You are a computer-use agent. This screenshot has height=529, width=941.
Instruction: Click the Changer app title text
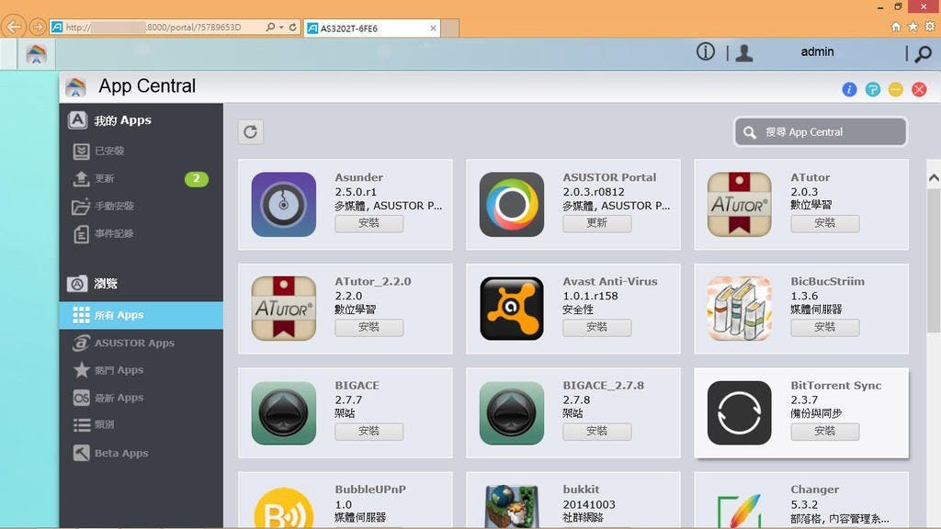[814, 490]
